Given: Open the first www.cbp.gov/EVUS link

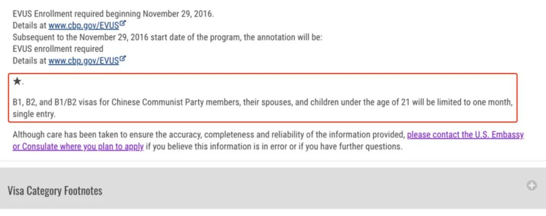Looking at the screenshot, I should pyautogui.click(x=84, y=26).
